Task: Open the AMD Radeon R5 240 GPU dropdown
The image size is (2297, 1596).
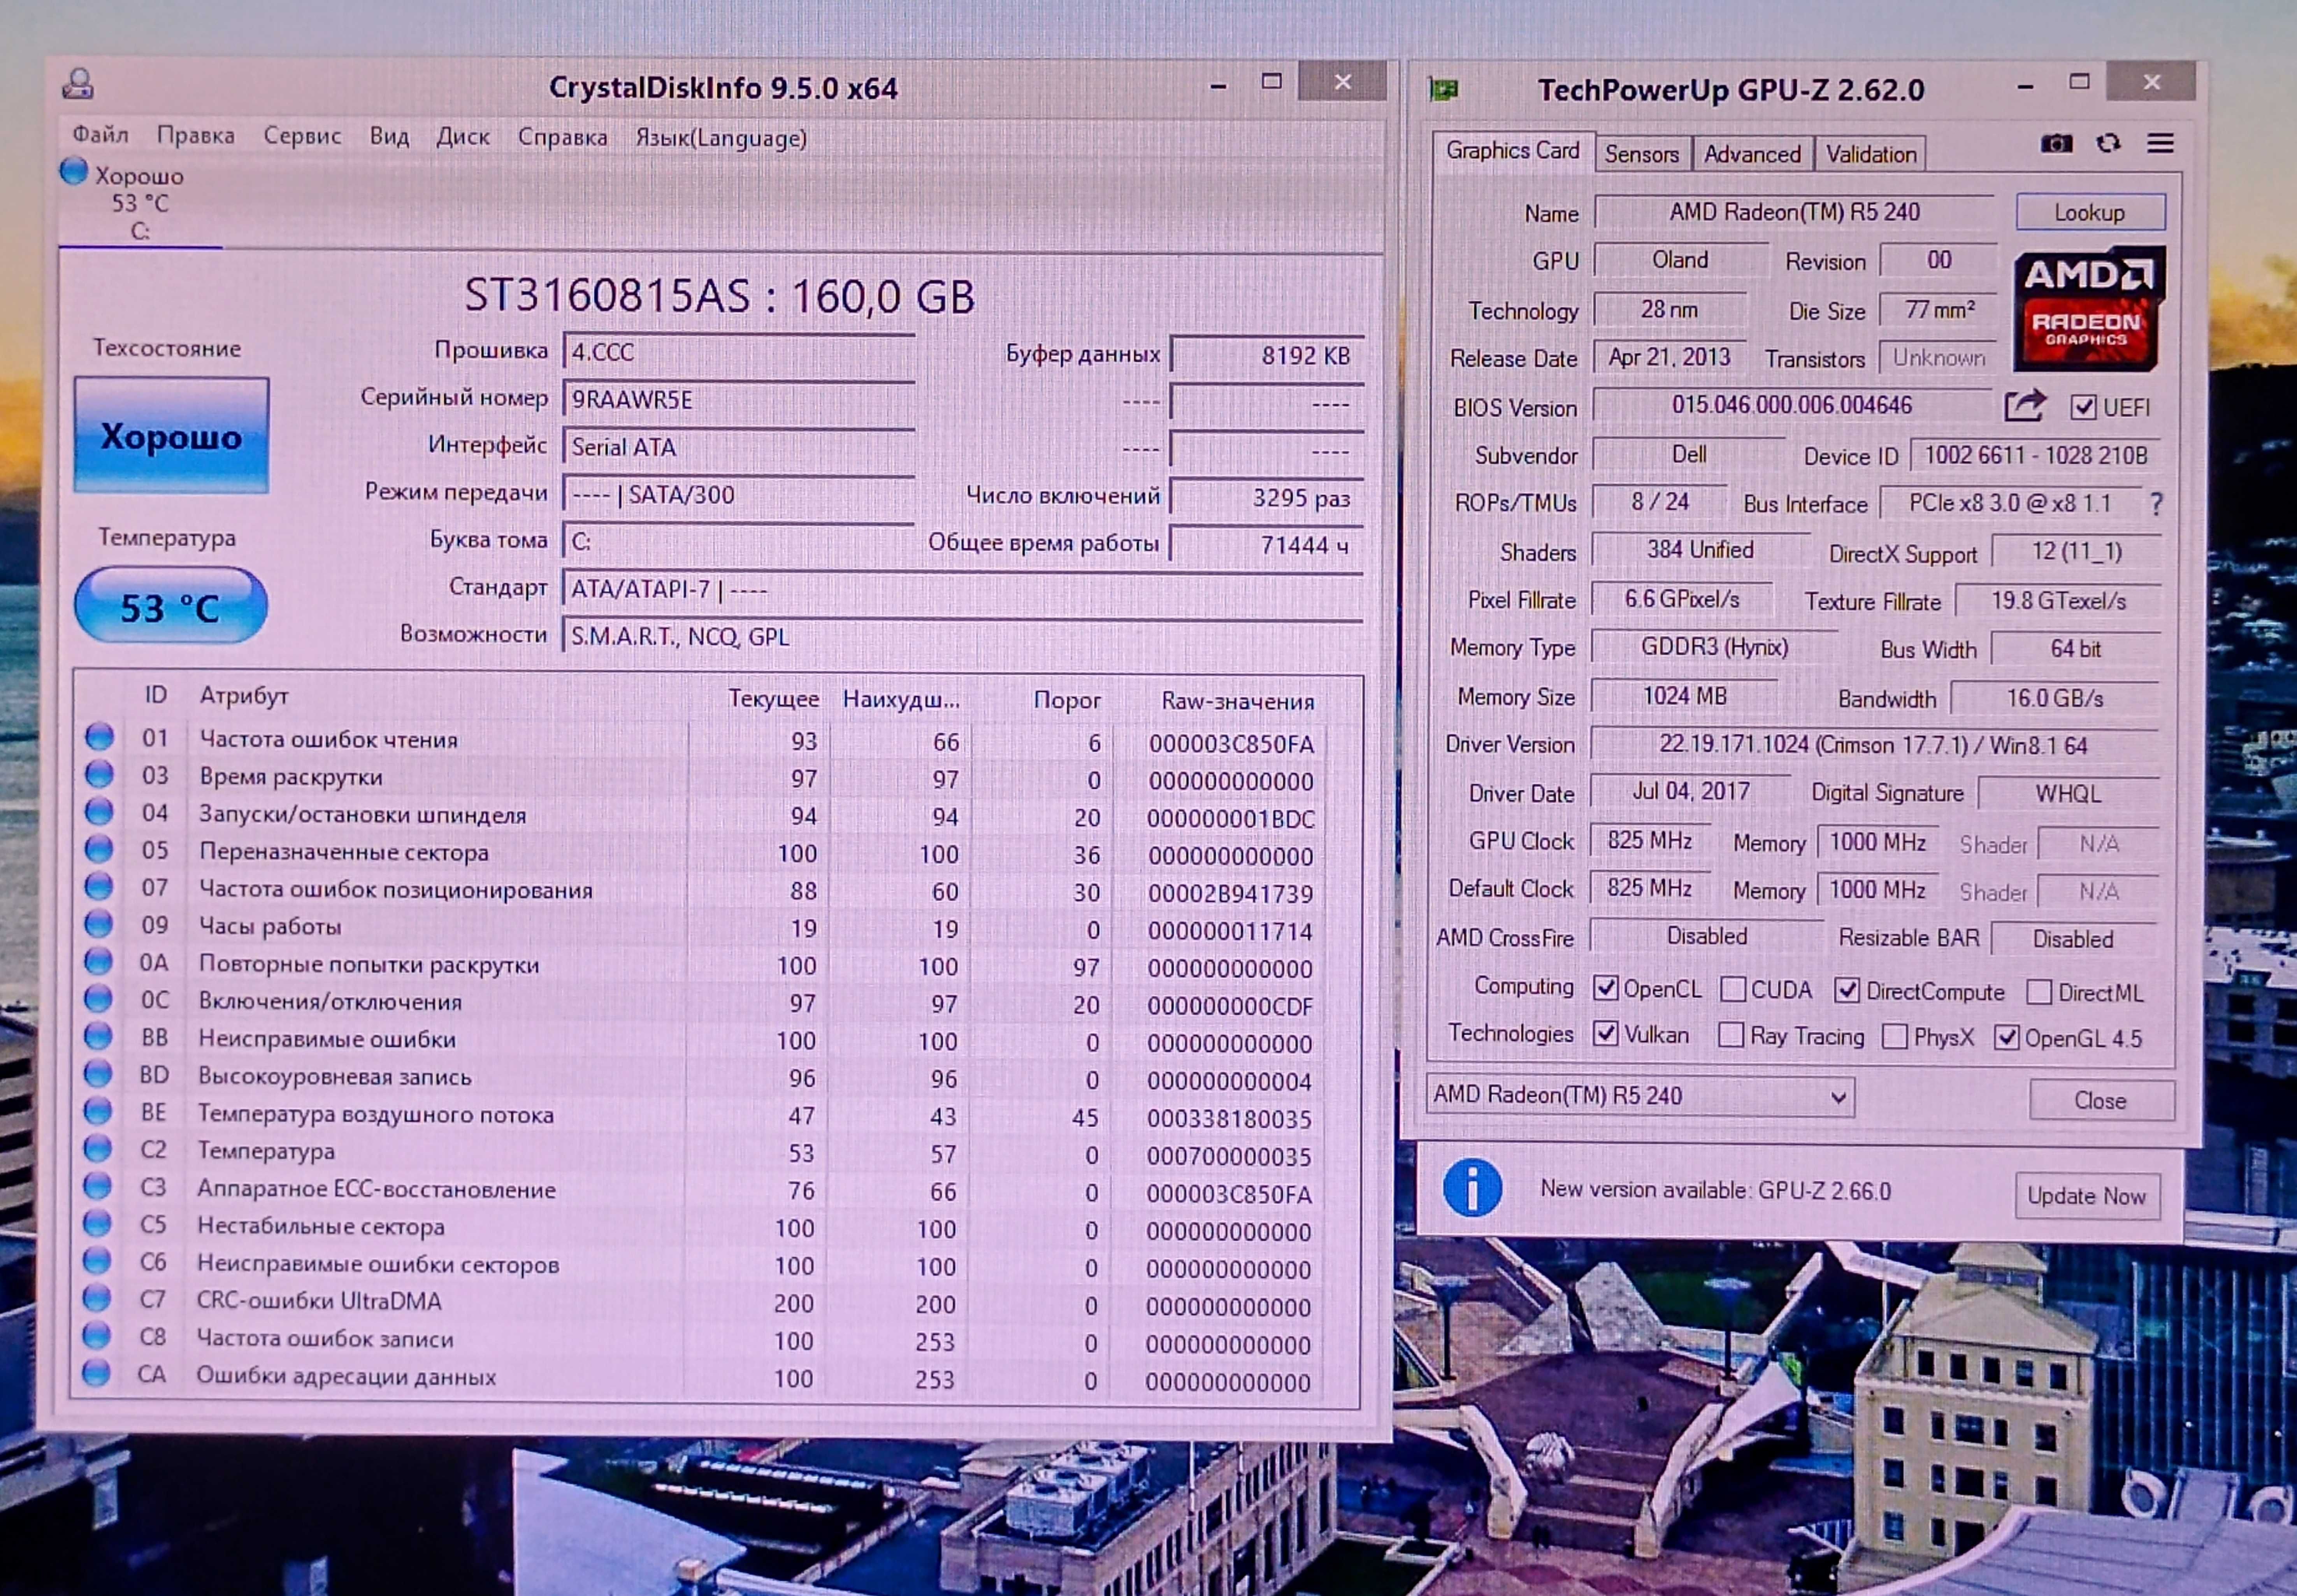Action: [1640, 1095]
